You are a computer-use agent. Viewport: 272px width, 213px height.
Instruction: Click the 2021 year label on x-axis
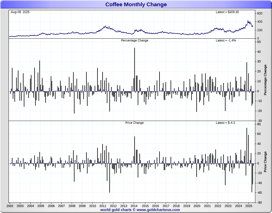pyautogui.click(x=207, y=206)
